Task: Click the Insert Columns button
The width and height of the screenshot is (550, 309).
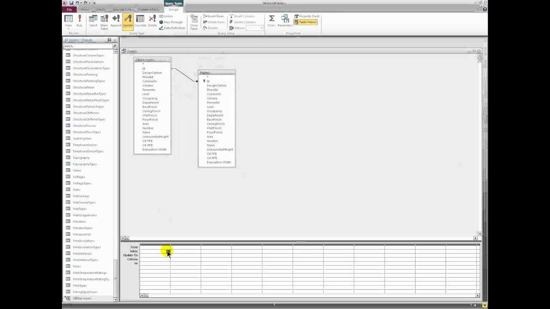Action: tap(242, 16)
